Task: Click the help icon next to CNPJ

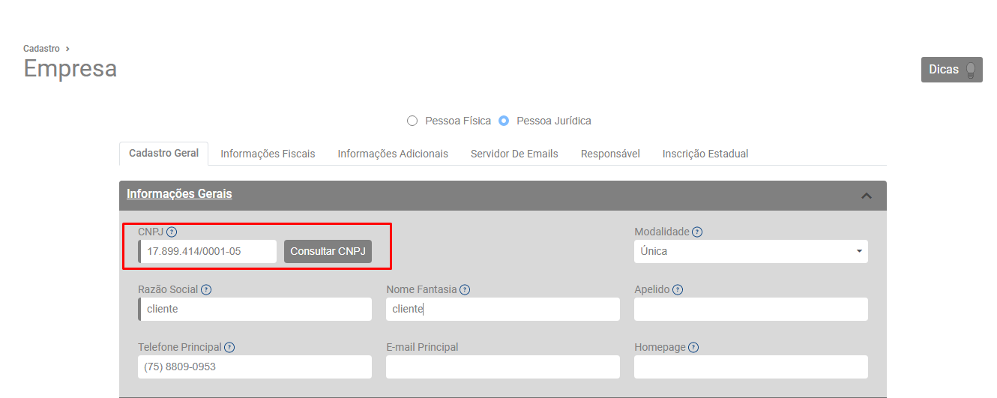Action: 172,232
